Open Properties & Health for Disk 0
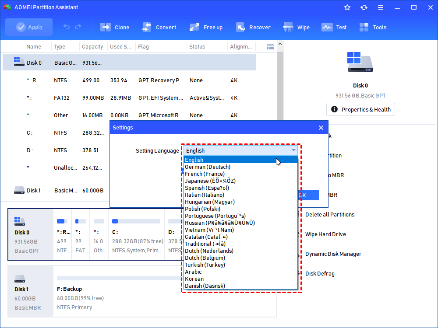Screen dimensions: 438x328 360,109
